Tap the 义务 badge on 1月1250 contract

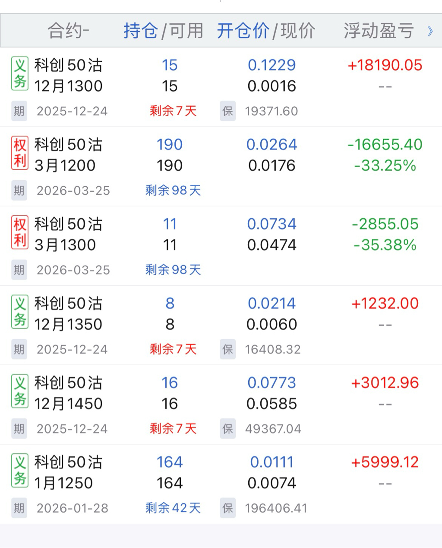point(20,471)
